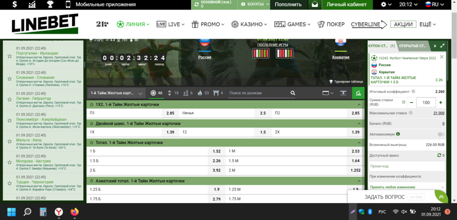457x220 pixels.
Task: Open Firefox from the Windows taskbar
Action: (x=74, y=212)
